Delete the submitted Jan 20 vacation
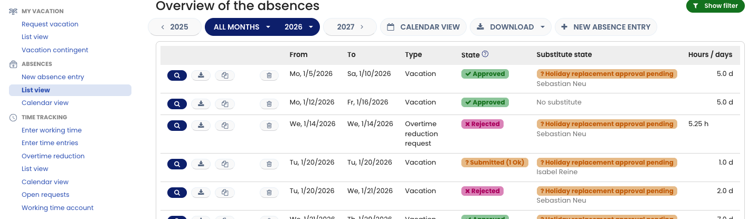This screenshot has height=219, width=748. pos(269,164)
